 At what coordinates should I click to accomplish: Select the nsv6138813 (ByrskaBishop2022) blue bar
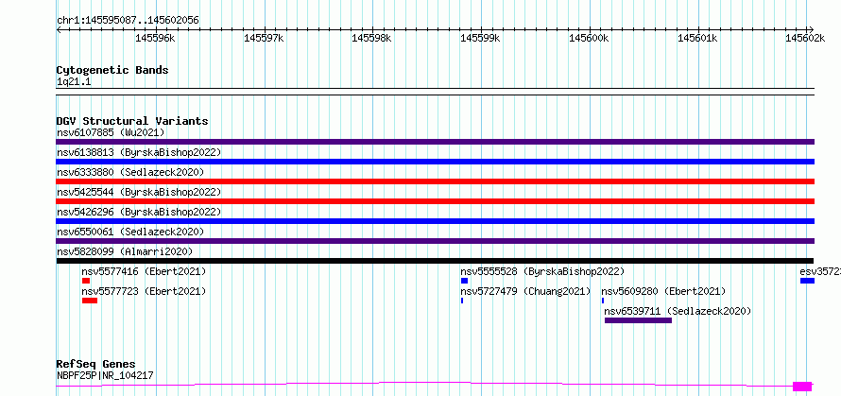[x=435, y=162]
